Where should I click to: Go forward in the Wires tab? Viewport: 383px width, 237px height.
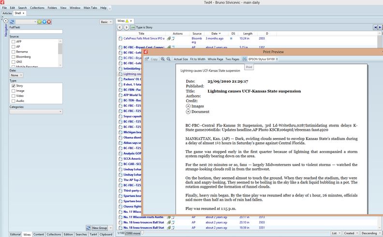coord(126,28)
